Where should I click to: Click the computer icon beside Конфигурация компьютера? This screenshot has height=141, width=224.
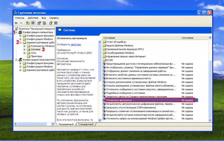point(20,32)
